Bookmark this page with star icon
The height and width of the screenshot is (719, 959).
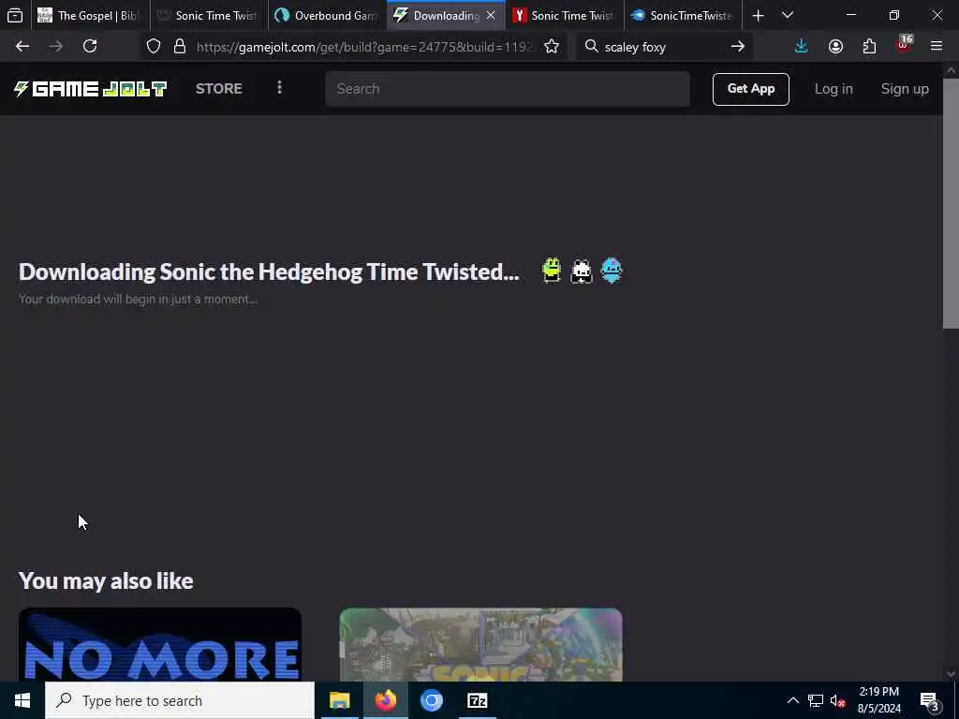click(x=551, y=47)
